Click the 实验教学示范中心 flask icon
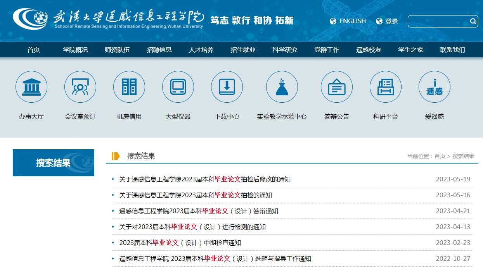Image resolution: width=483 pixels, height=267 pixels. point(282,87)
